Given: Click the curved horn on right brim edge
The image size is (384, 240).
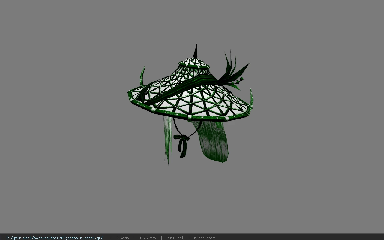Looking at the screenshot, I should (251, 99).
